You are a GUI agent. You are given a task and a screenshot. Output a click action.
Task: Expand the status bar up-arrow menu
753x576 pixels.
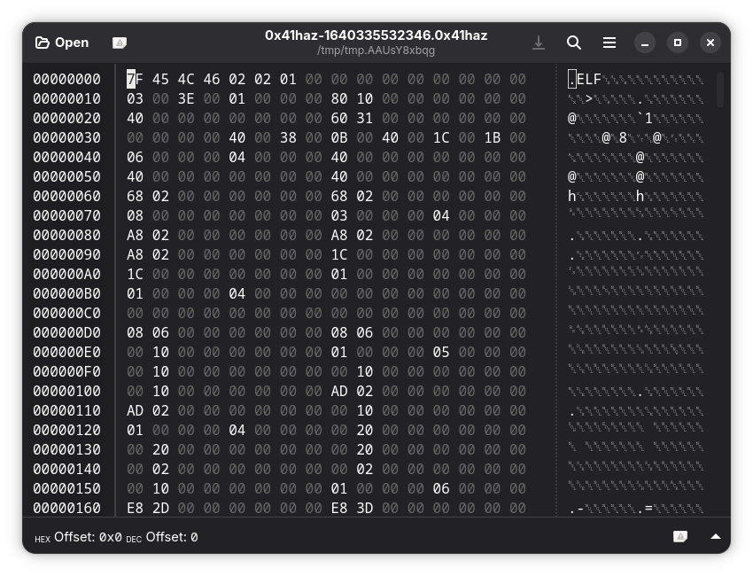(715, 536)
